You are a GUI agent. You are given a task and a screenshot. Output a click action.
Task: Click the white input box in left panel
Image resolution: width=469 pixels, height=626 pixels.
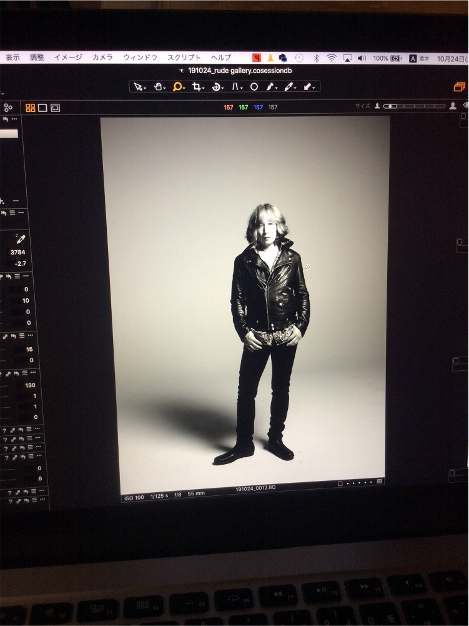[9, 134]
